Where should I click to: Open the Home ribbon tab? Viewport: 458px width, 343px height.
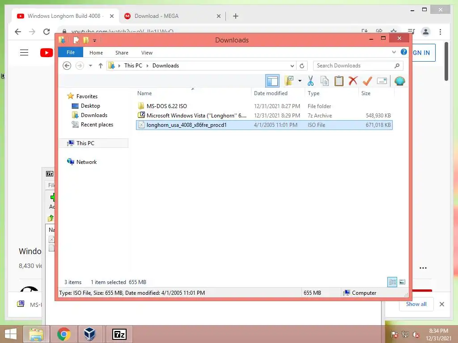coord(96,53)
